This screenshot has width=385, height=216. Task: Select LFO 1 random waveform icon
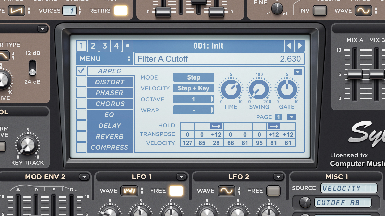[x=129, y=191]
